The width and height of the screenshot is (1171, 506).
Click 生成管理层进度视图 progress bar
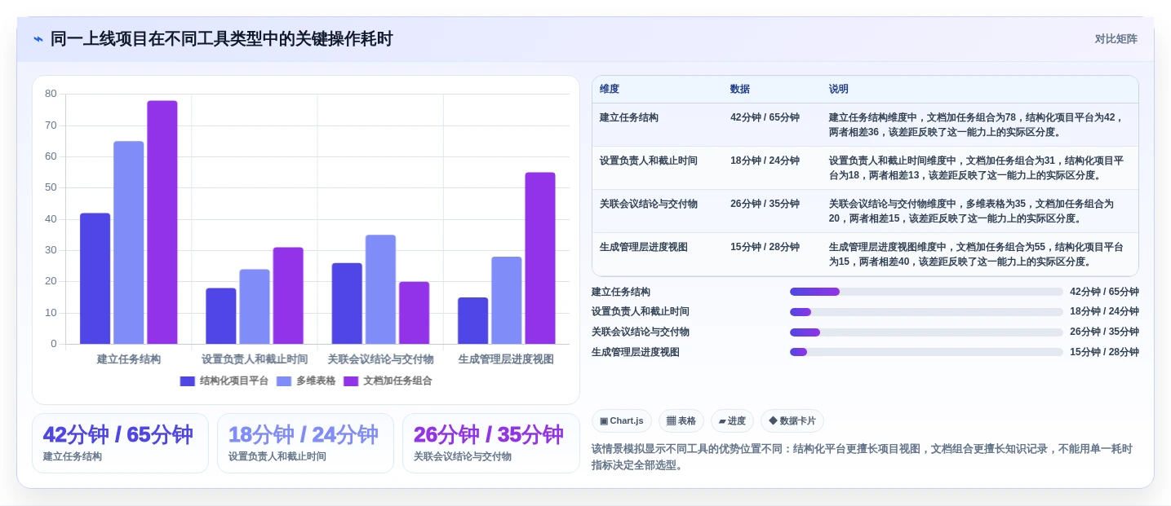926,352
